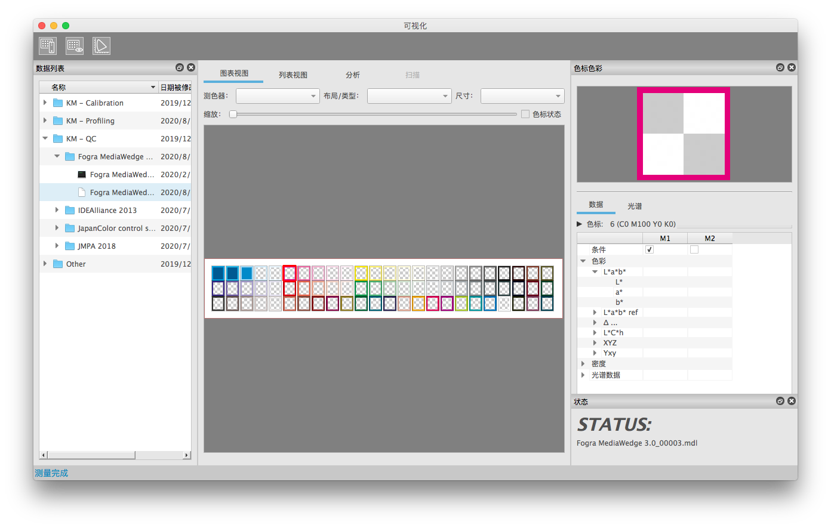This screenshot has height=528, width=831.
Task: Open the chart measurement tool with device icon
Action: (x=48, y=46)
